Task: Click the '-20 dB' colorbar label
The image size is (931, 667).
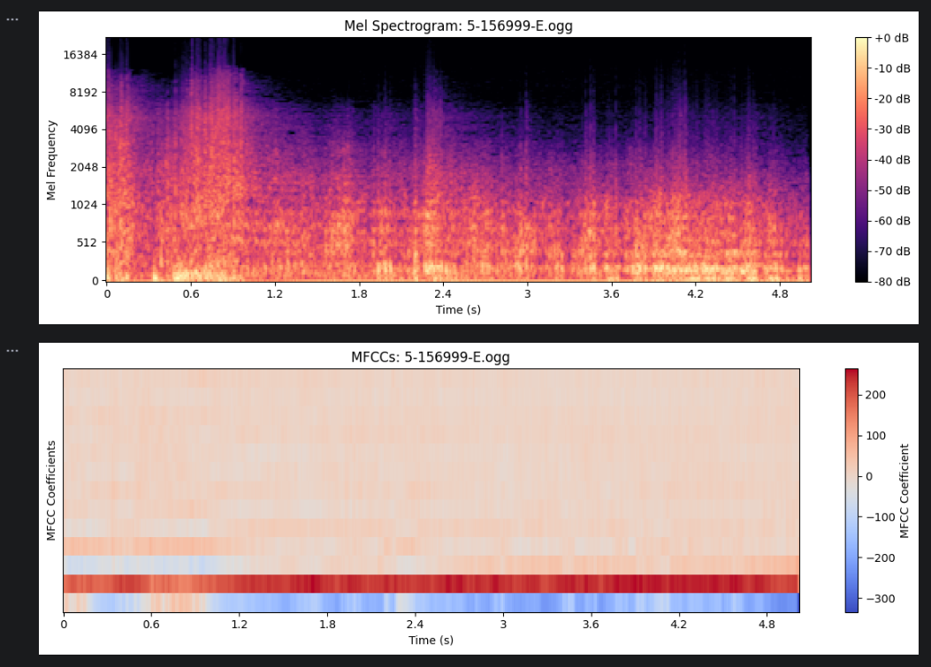Action: pyautogui.click(x=892, y=99)
